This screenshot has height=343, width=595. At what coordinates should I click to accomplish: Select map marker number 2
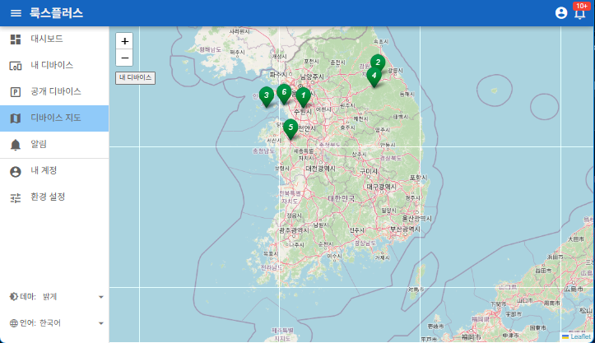point(377,63)
